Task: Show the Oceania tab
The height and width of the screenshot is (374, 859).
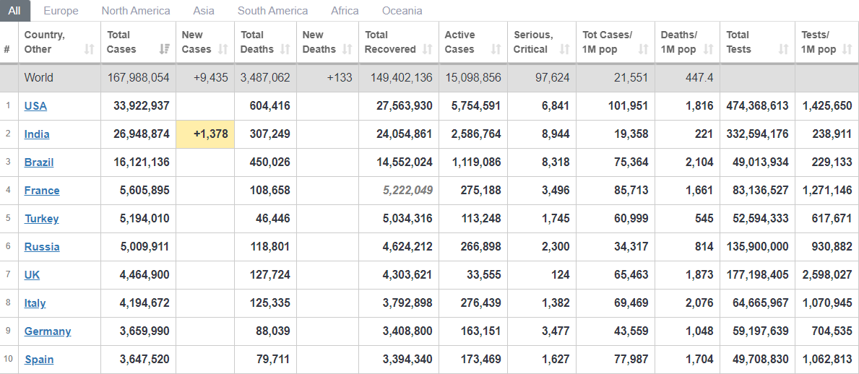Action: pos(402,11)
